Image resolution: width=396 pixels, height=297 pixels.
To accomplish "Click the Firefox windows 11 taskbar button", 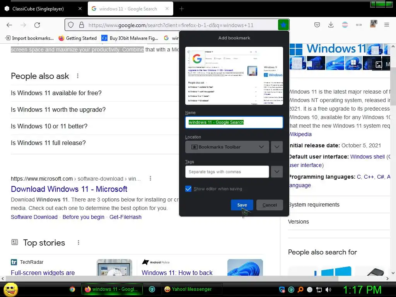I will point(112,289).
